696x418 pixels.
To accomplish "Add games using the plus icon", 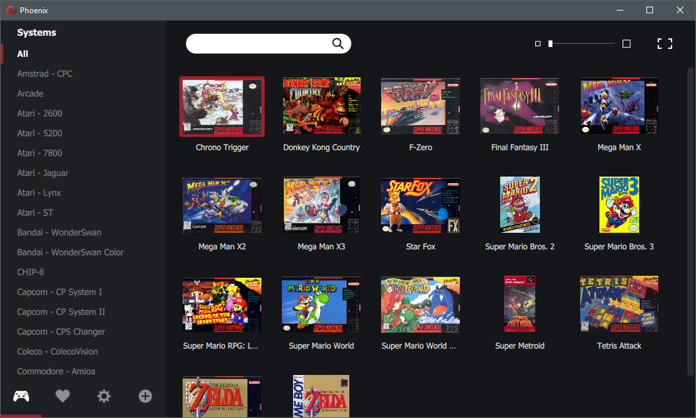I will coord(146,397).
